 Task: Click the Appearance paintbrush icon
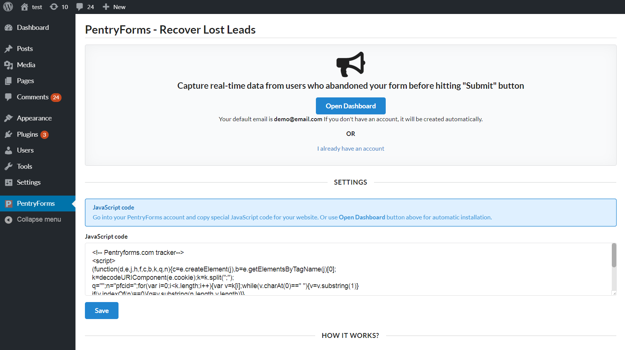9,118
